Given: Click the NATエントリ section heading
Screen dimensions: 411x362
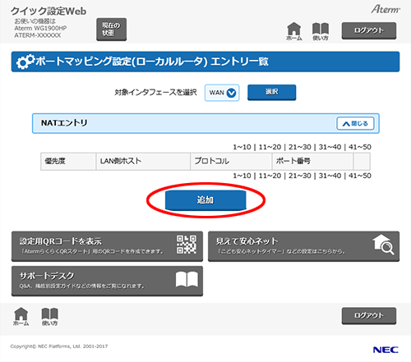Looking at the screenshot, I should coord(64,123).
